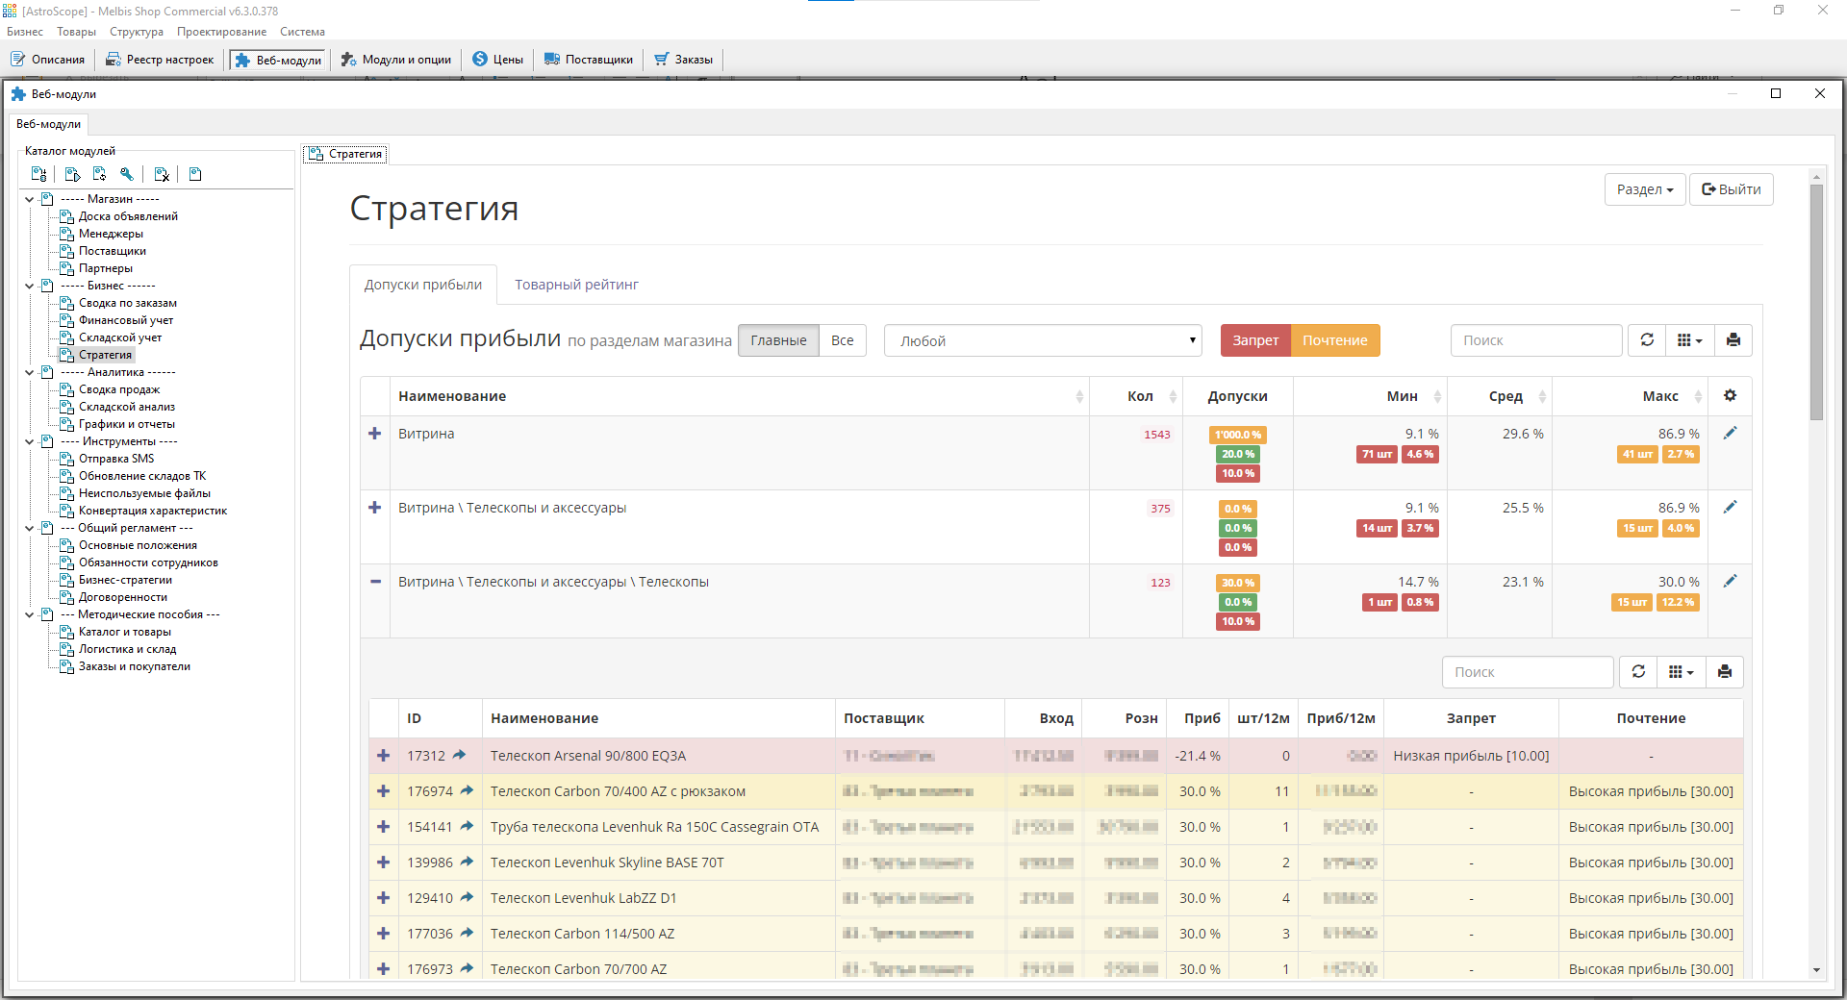Switch to the Товарный рейтинг tab

pos(576,285)
